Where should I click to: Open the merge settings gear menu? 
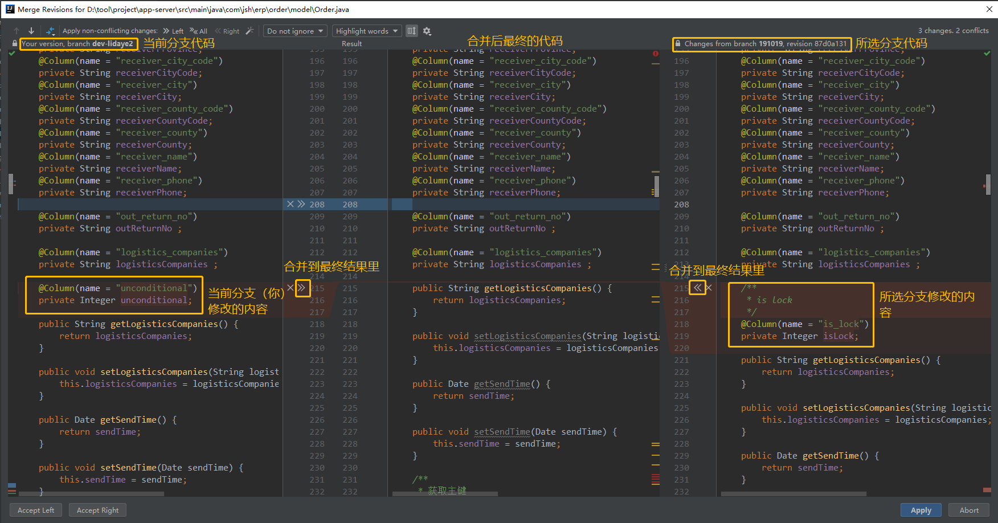[x=427, y=31]
